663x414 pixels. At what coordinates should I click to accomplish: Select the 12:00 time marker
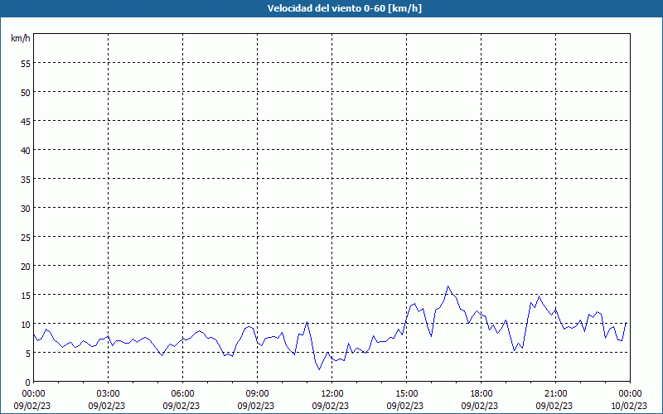click(331, 393)
